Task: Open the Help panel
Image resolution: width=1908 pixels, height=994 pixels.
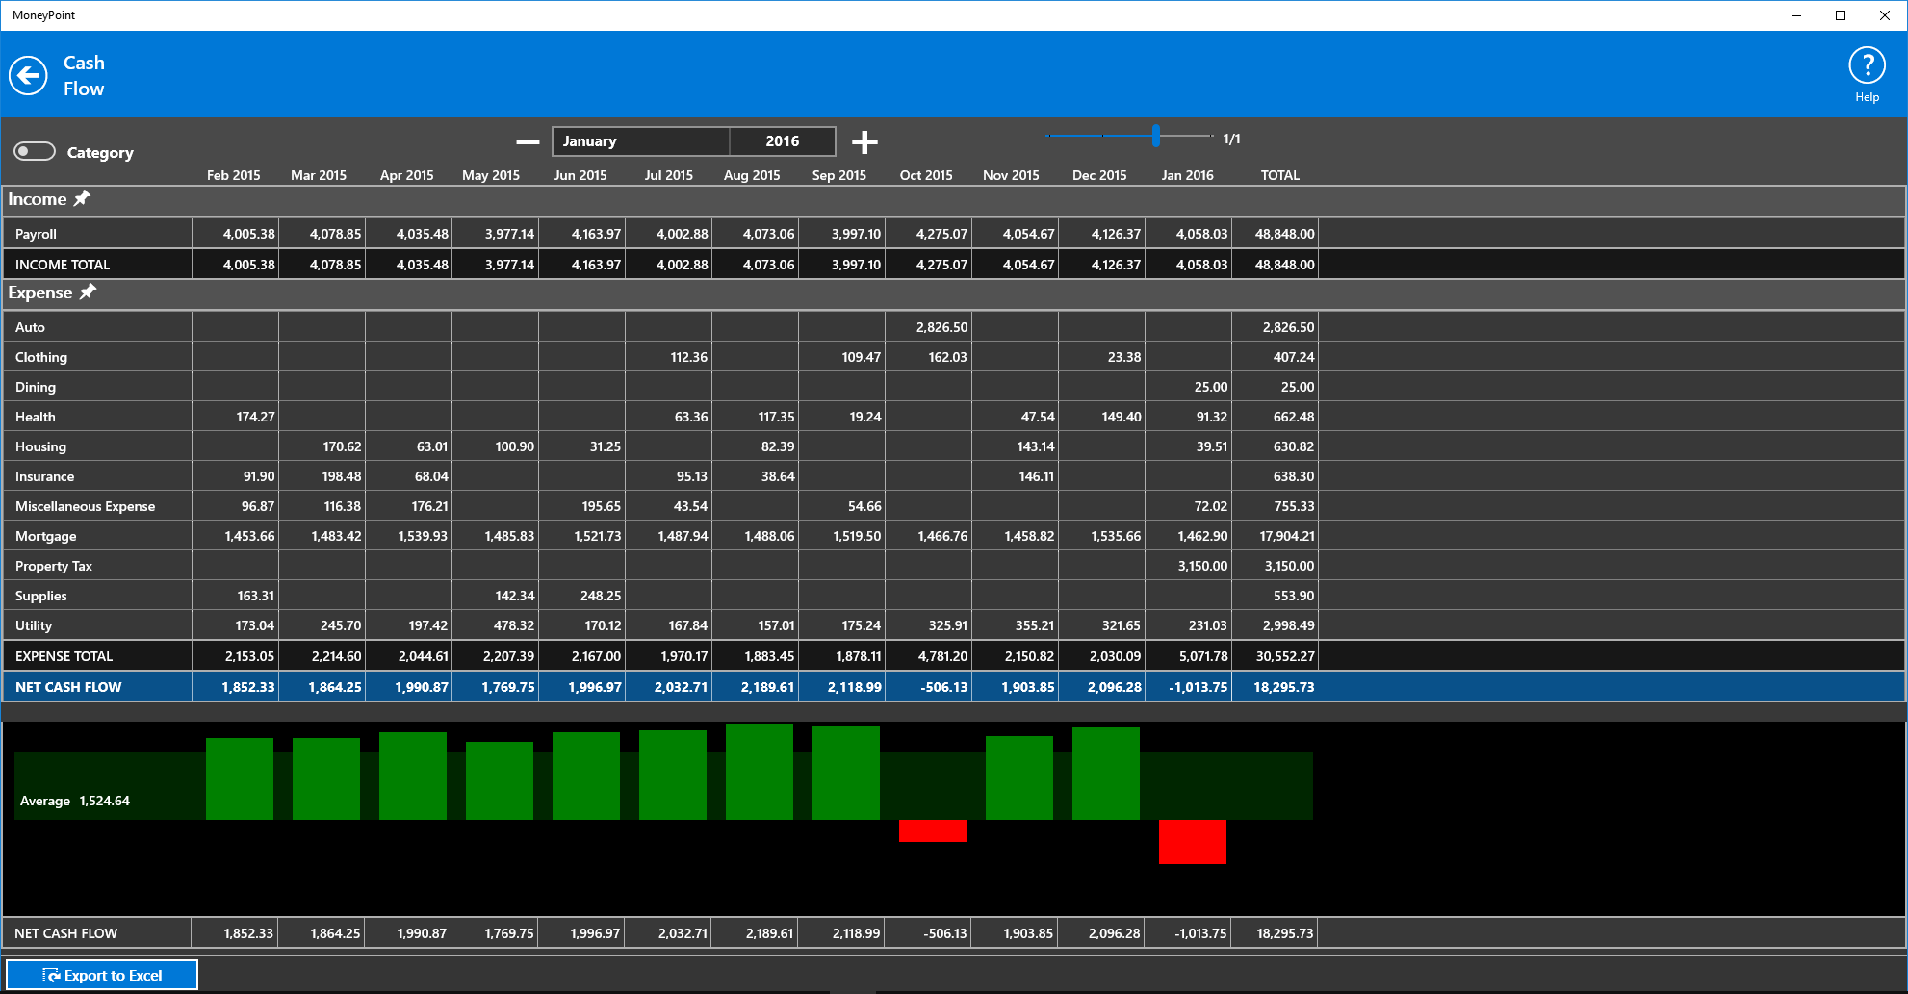Action: coord(1867,70)
